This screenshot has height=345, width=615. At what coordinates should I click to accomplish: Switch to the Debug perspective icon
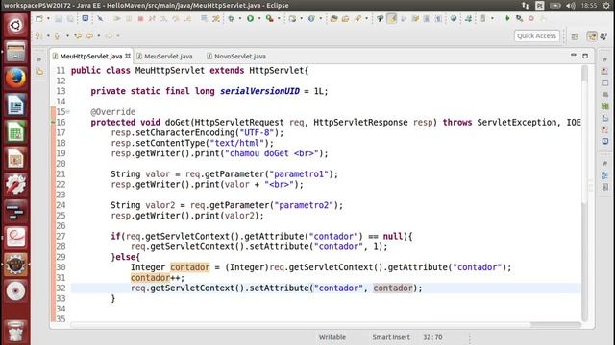(x=603, y=36)
